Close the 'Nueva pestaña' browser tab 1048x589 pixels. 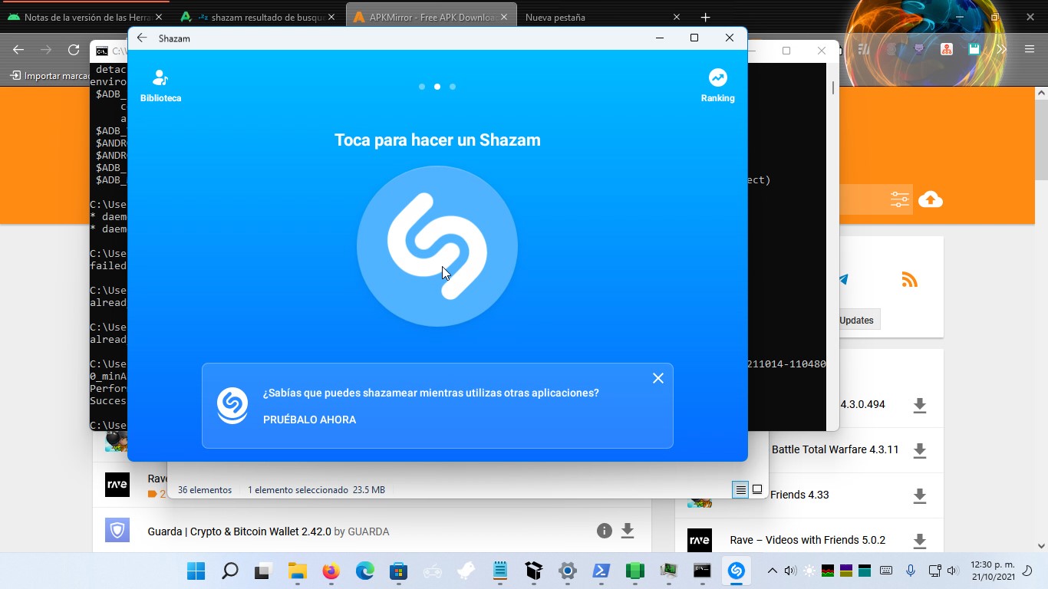(676, 17)
